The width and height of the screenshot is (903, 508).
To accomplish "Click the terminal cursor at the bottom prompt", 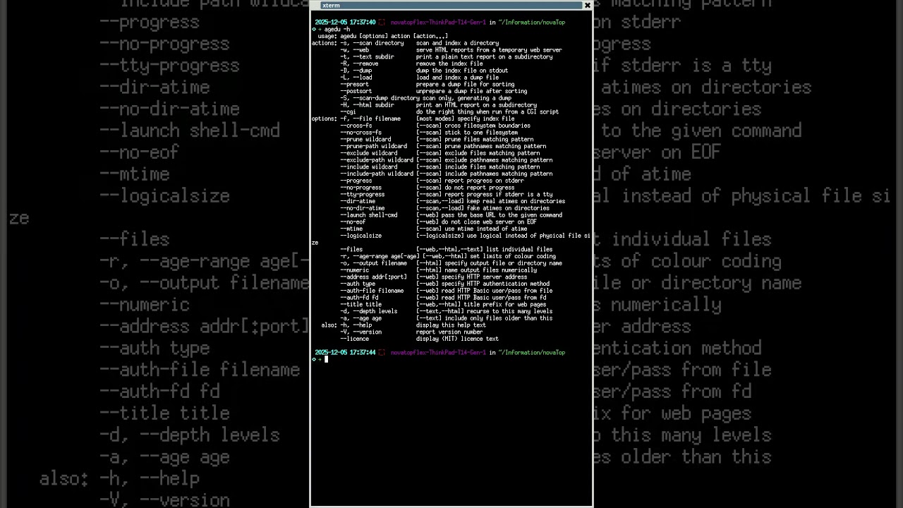I will 326,359.
